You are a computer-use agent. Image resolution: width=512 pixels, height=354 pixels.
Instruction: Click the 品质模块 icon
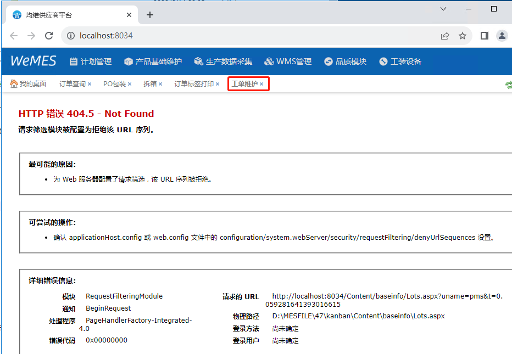tap(329, 61)
